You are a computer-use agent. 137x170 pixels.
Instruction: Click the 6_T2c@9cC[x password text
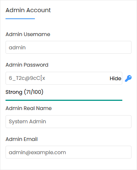[27, 78]
